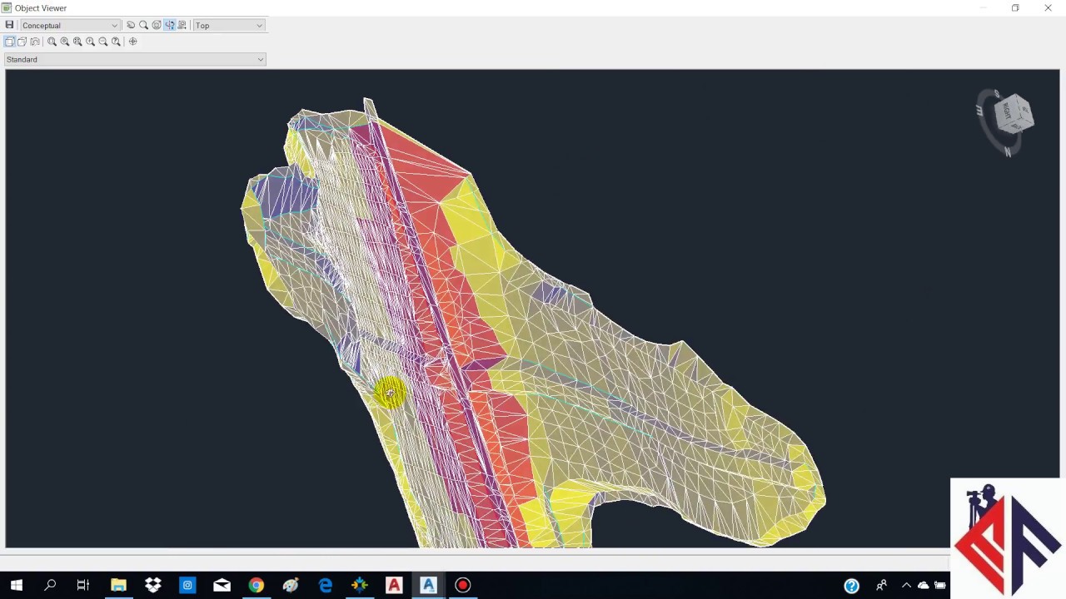Close the Object Viewer window
The width and height of the screenshot is (1066, 599).
(1048, 8)
